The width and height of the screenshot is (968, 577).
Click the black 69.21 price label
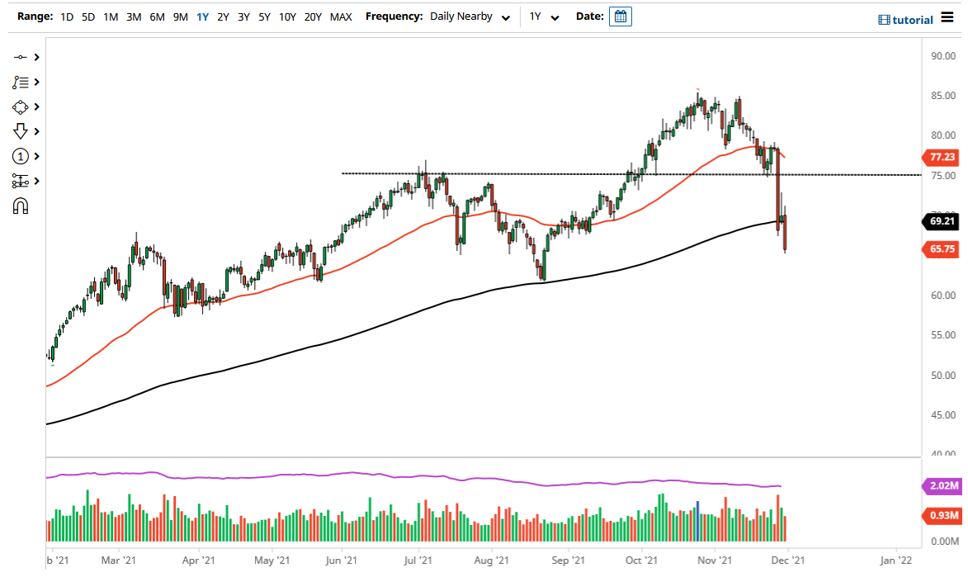[941, 221]
